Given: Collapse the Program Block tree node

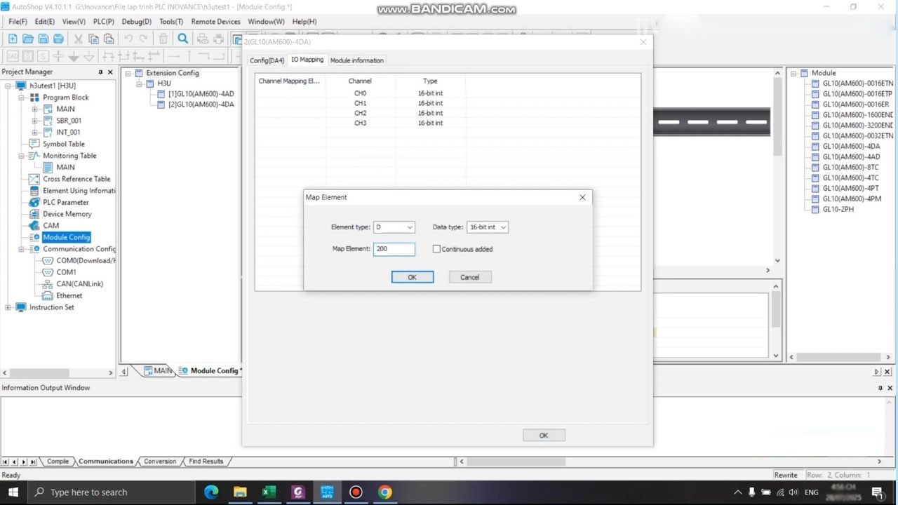Looking at the screenshot, I should [x=22, y=97].
